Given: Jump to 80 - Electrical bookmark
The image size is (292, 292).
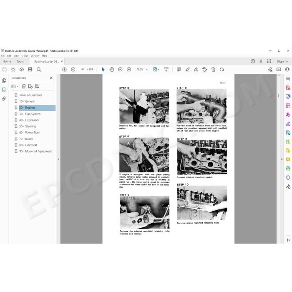Looking at the screenshot, I should click(x=28, y=145).
